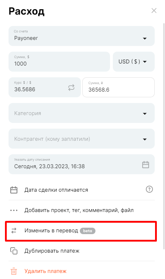Click the Сумма field showing 36568.6
This screenshot has width=165, height=279.
(119, 87)
